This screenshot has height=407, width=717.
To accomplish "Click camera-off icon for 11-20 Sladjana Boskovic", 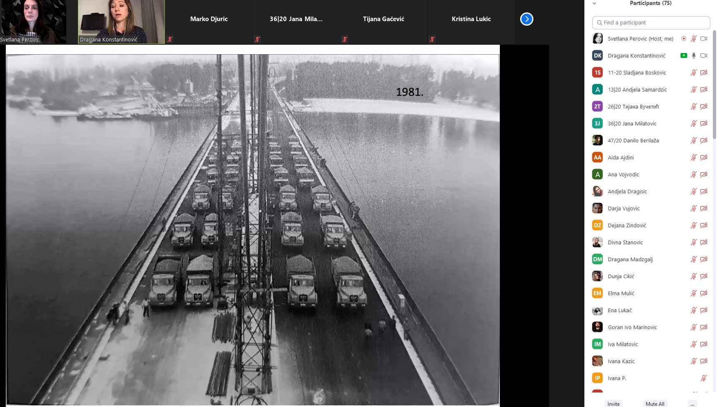I will point(704,72).
